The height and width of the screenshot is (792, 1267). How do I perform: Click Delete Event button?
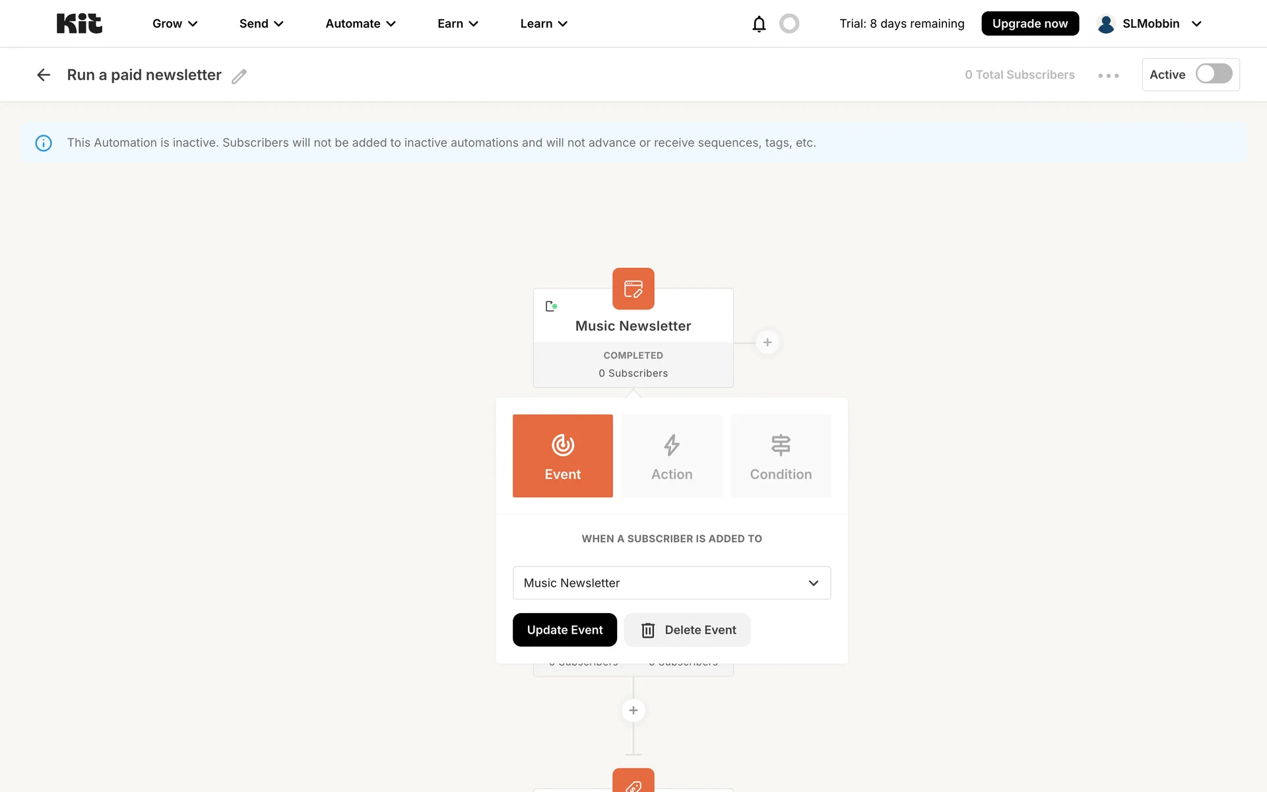(687, 630)
